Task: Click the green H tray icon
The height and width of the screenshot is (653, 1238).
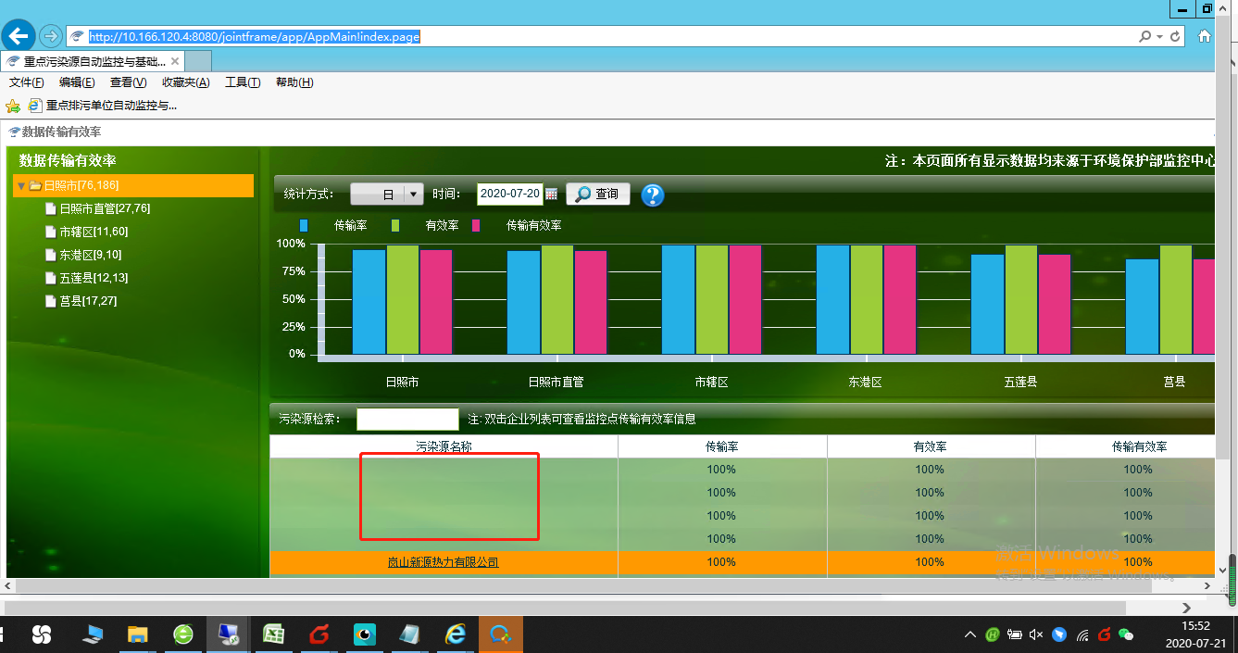Action: pyautogui.click(x=992, y=634)
